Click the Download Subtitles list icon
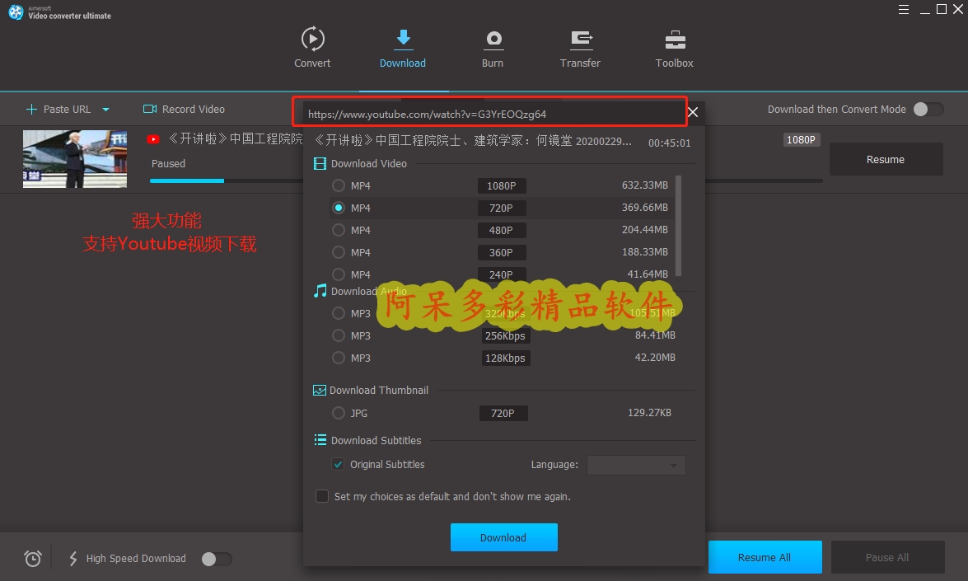This screenshot has width=968, height=581. point(320,439)
